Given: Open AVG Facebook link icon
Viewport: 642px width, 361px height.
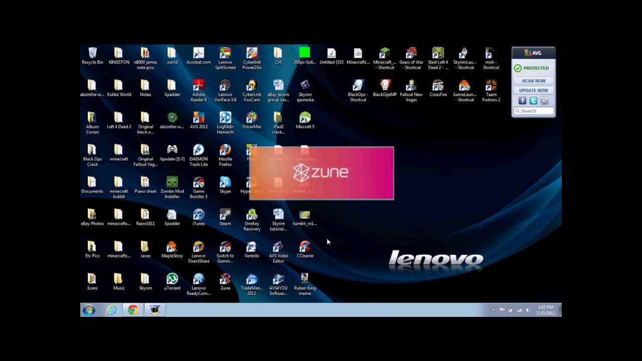Looking at the screenshot, I should [522, 101].
